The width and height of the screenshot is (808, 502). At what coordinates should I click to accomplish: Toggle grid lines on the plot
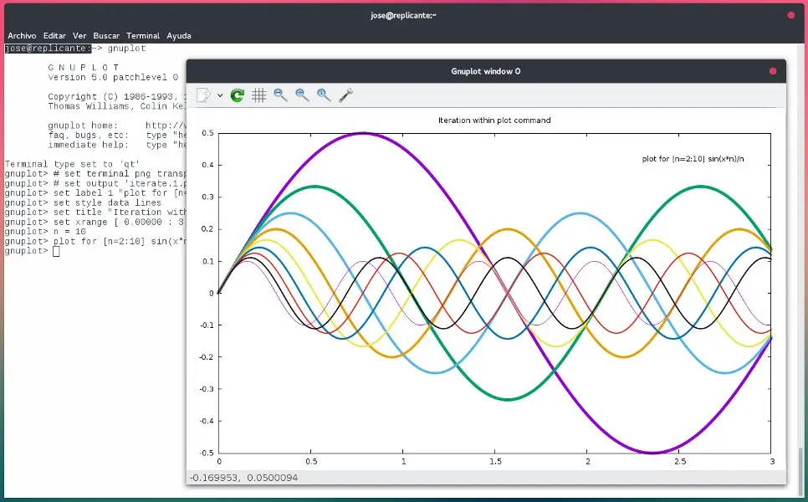tap(258, 95)
